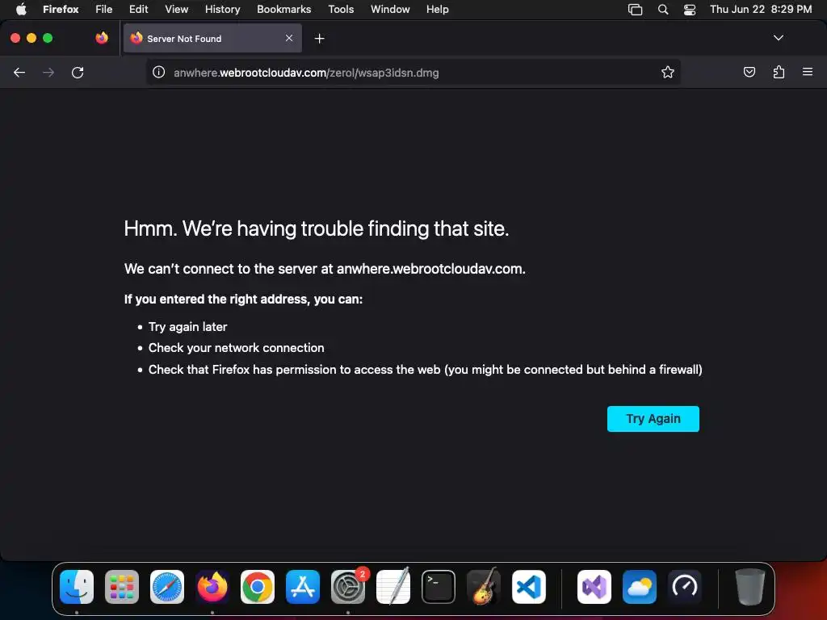Bookmark this page with the star icon
The height and width of the screenshot is (620, 827).
click(668, 72)
